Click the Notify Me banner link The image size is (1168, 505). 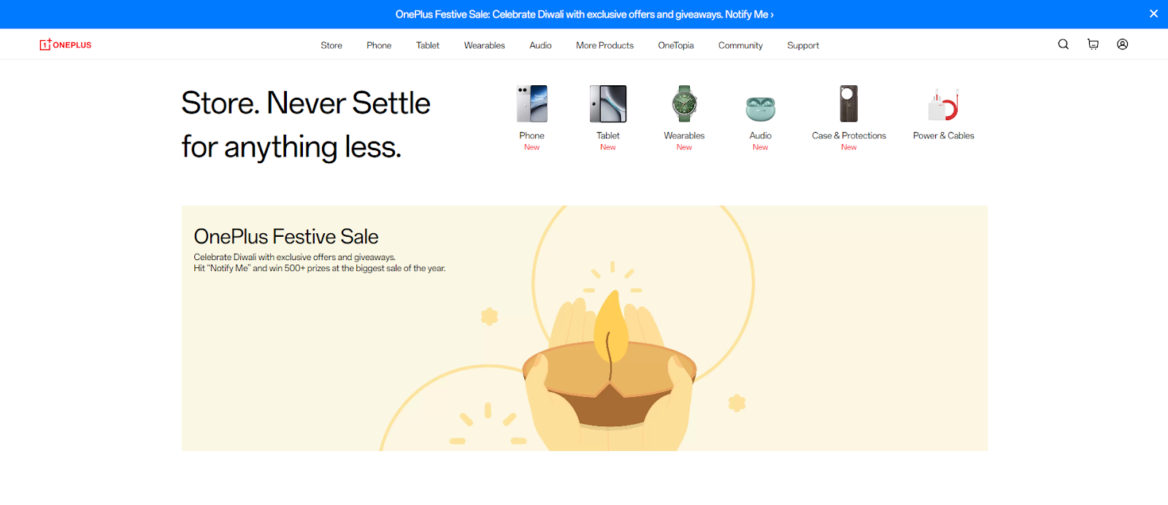coord(749,14)
